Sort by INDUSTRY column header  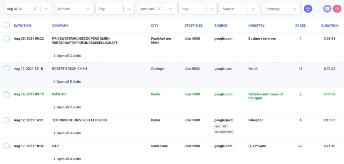point(256,25)
